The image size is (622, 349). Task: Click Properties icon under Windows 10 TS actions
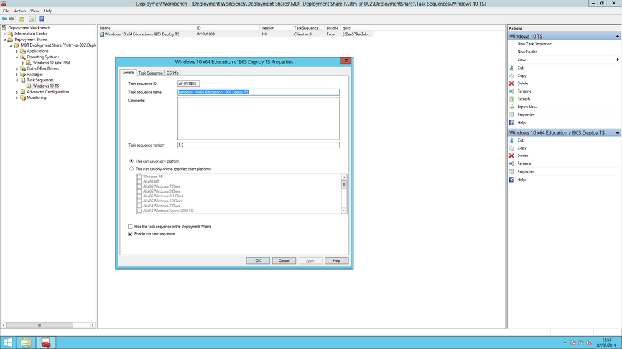click(x=512, y=114)
